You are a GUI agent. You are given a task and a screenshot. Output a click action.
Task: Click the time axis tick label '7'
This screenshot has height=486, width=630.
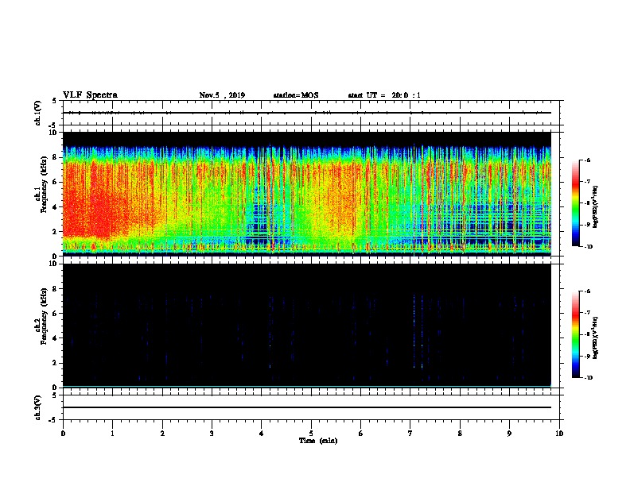pos(410,434)
